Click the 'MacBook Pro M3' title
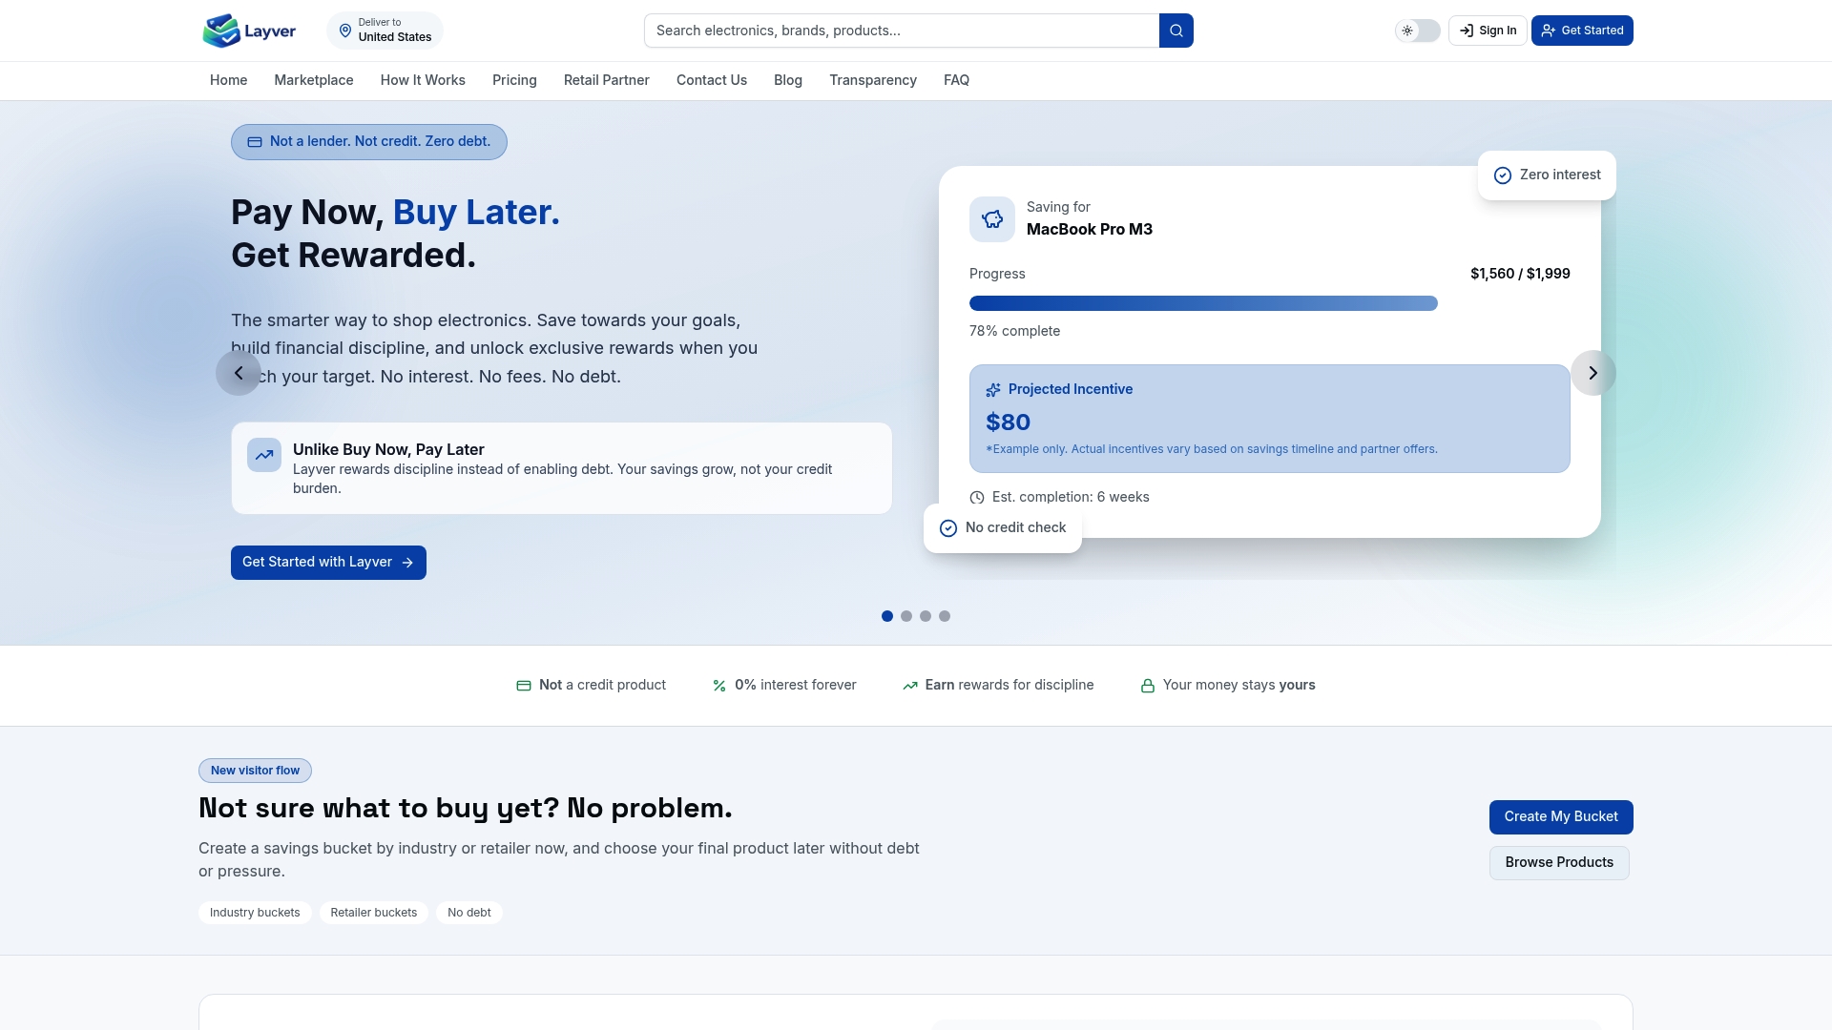The image size is (1832, 1030). tap(1090, 229)
